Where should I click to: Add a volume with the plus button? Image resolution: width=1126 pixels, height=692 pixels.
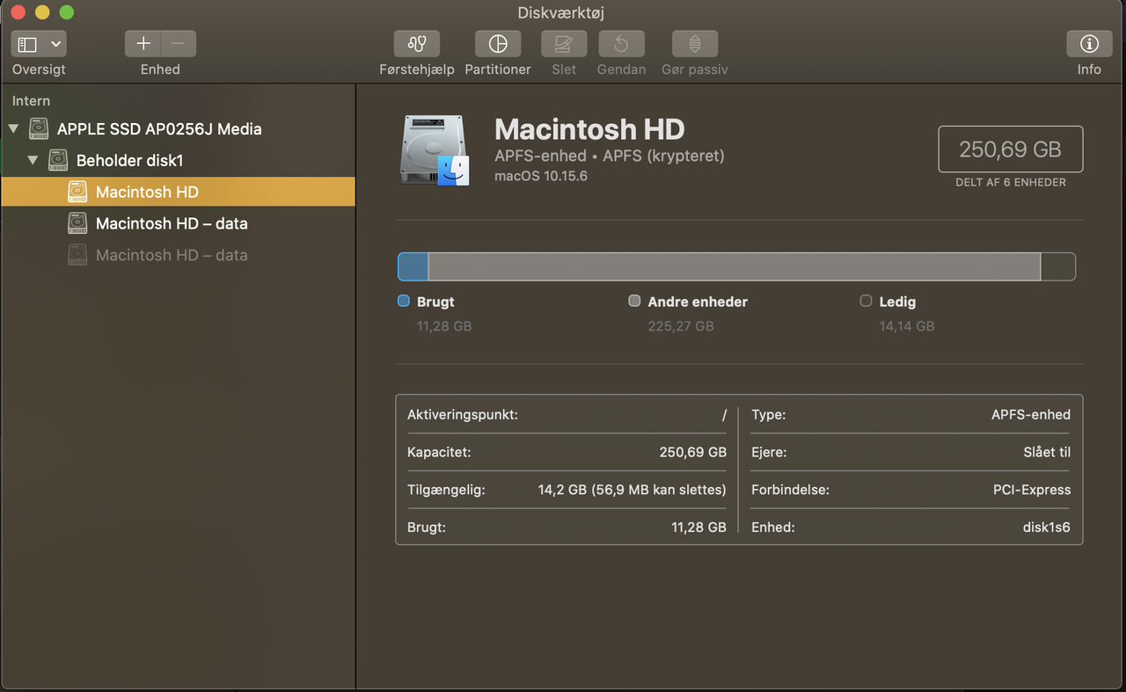(x=143, y=44)
